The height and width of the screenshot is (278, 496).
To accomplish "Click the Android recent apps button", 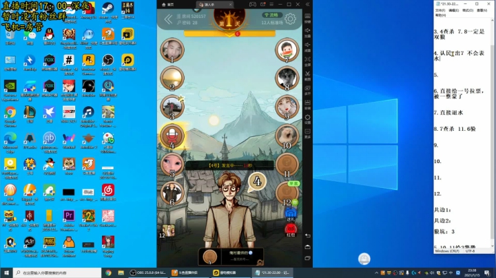I will coord(307,258).
